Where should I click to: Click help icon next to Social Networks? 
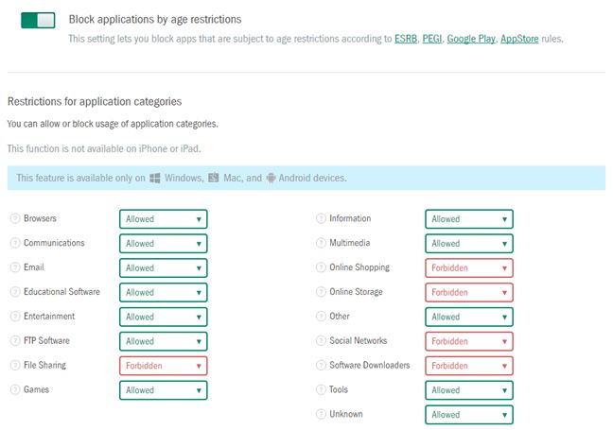[321, 341]
